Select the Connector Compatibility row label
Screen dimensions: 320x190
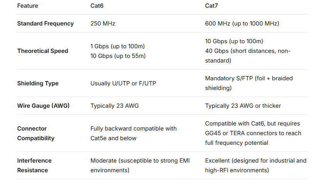(36, 133)
